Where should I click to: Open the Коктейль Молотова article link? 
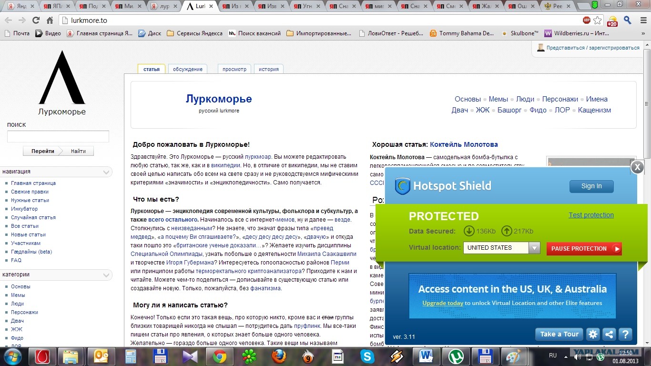[x=464, y=144]
